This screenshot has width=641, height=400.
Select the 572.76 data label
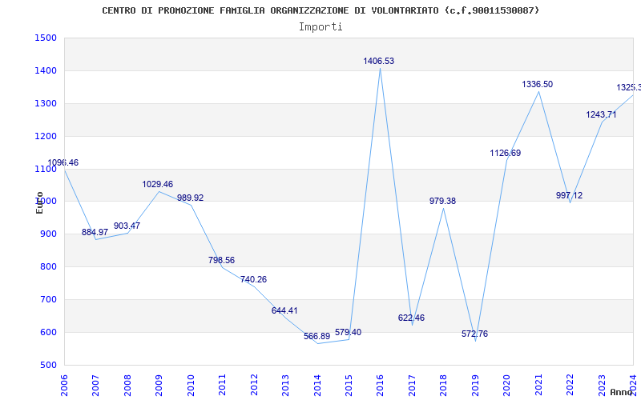point(474,334)
